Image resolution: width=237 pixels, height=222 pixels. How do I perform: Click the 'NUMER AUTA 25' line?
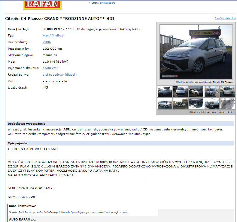click(x=21, y=197)
